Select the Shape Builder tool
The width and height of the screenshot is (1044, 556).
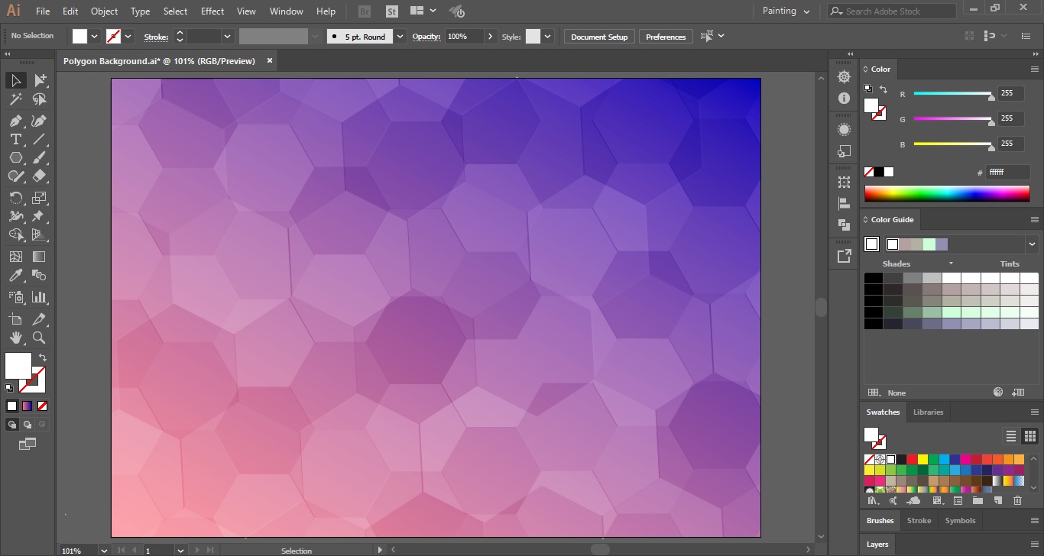coord(15,235)
